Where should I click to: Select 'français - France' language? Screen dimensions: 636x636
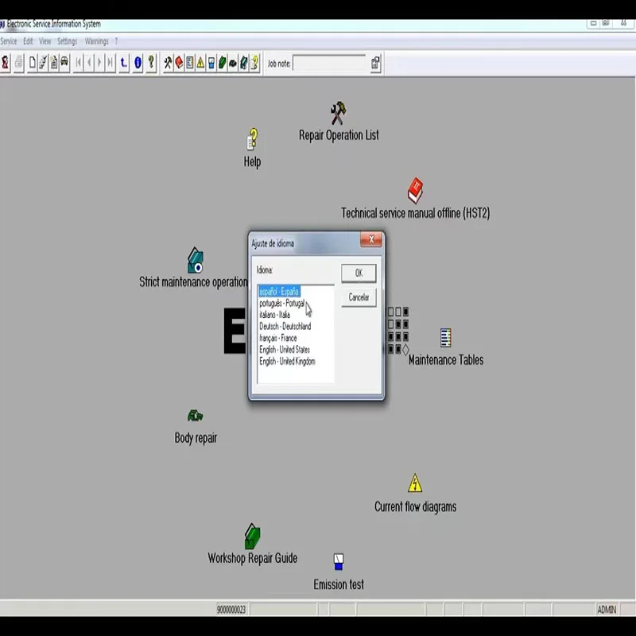coord(278,338)
